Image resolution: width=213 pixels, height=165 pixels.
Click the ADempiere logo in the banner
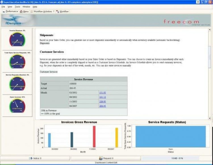click(16, 21)
